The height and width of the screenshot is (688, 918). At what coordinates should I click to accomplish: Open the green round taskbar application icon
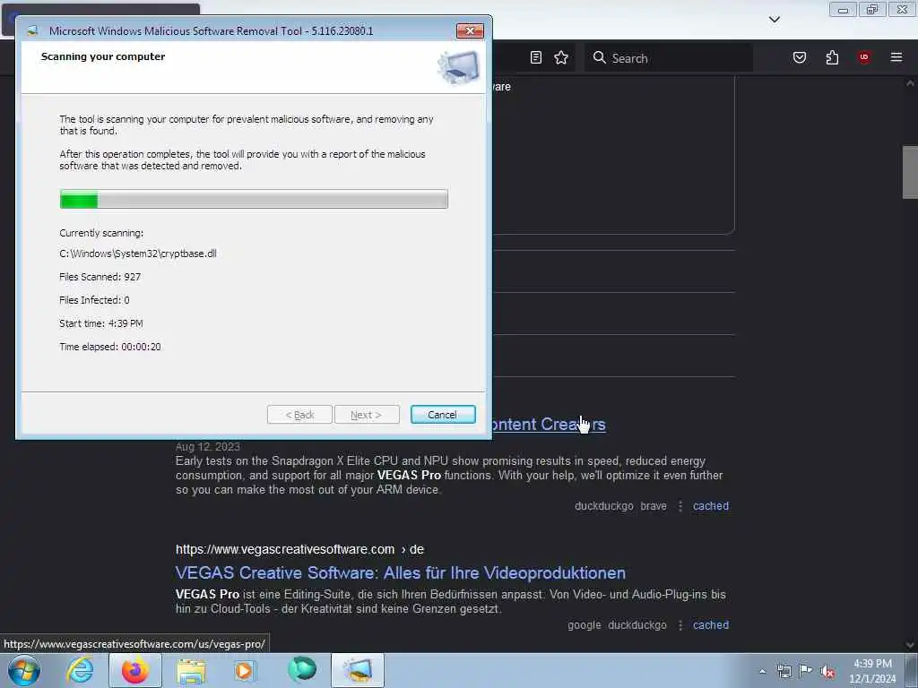pos(302,669)
